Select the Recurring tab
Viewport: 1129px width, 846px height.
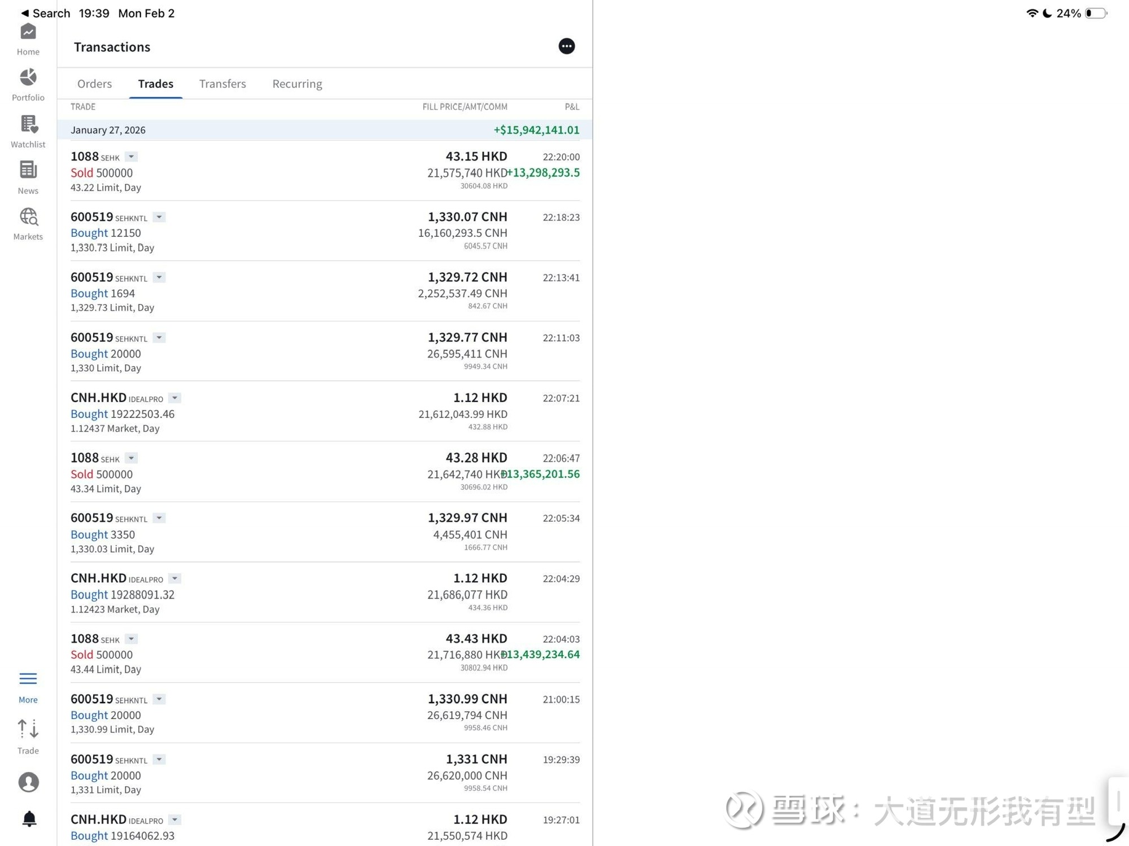[297, 83]
